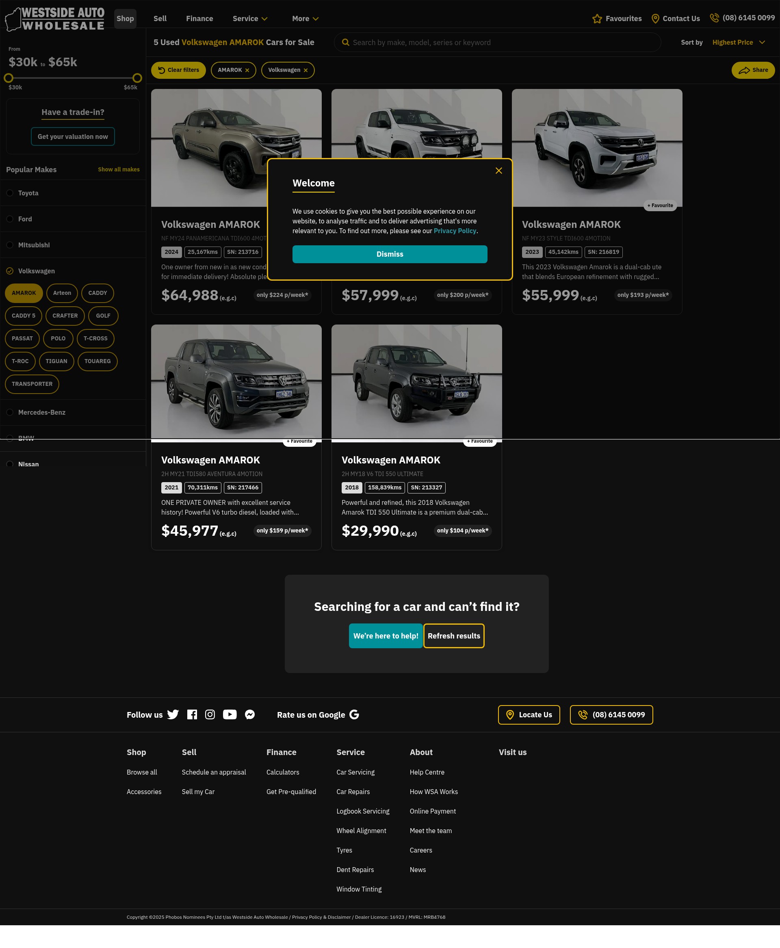Viewport: 780px width, 948px height.
Task: Open Careers footer link
Action: pyautogui.click(x=420, y=850)
